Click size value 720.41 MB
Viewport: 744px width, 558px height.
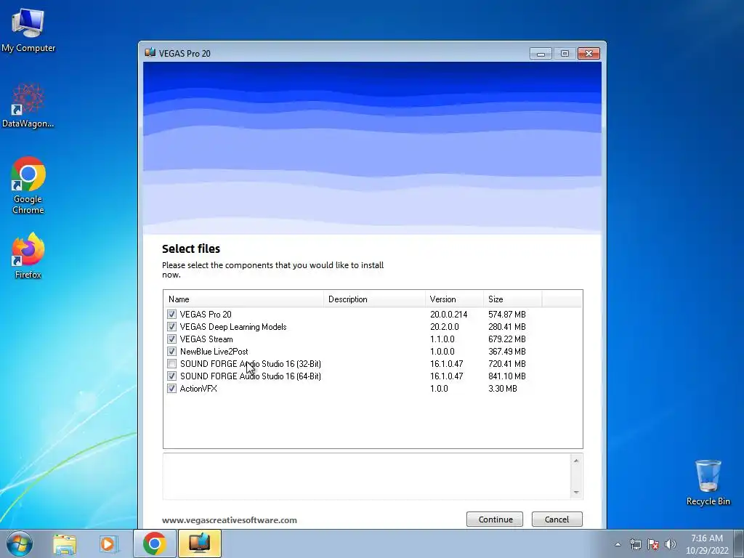[x=506, y=364]
